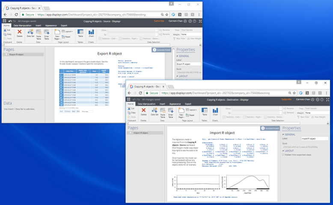Collapse LAYOUT section in Source Properties
The width and height of the screenshot is (333, 205).
tap(177, 76)
